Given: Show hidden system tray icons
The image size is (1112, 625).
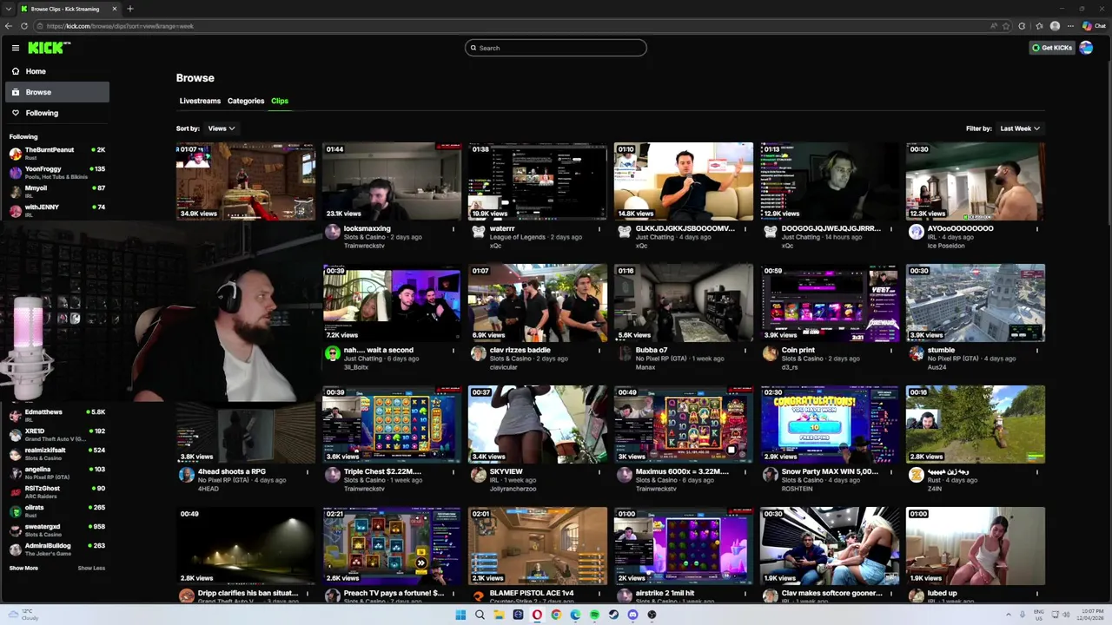Looking at the screenshot, I should [x=1009, y=615].
